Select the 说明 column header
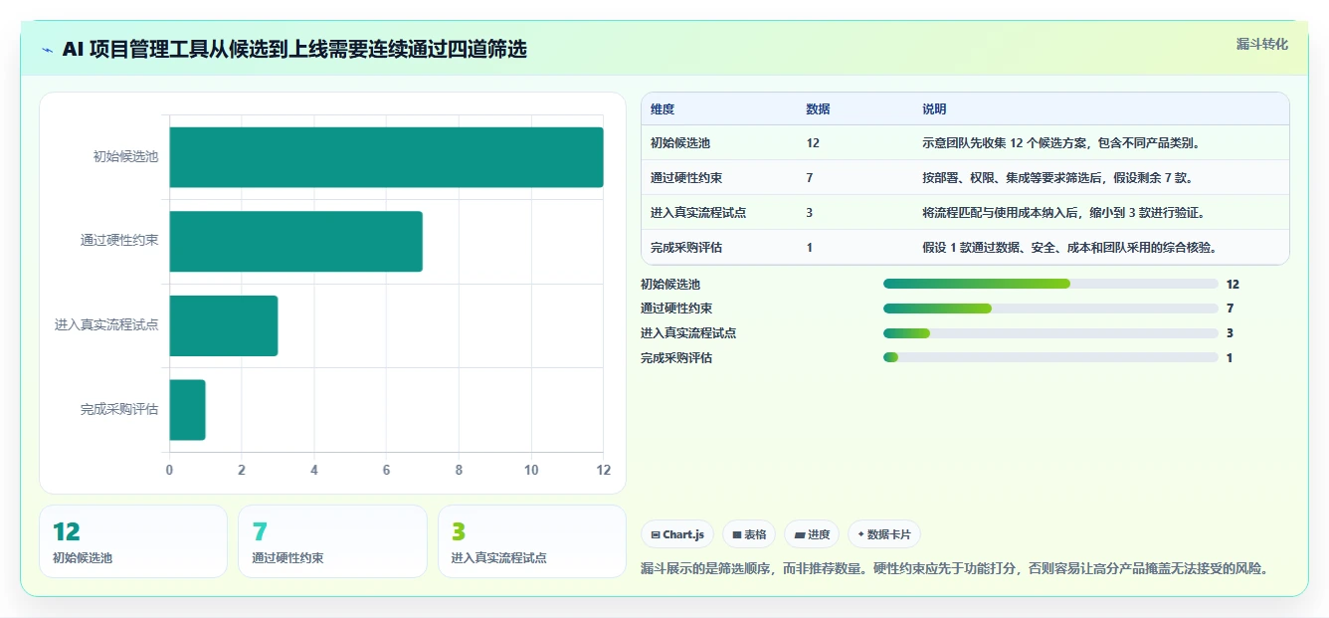Viewport: 1329px width, 618px height. (x=934, y=109)
